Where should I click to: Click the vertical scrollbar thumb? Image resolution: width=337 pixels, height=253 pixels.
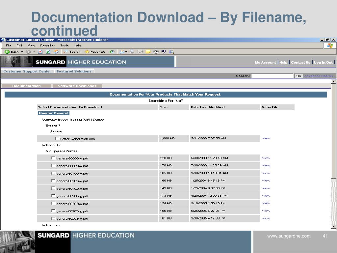tap(334, 131)
